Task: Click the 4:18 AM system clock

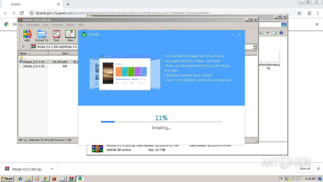Action: [310, 179]
